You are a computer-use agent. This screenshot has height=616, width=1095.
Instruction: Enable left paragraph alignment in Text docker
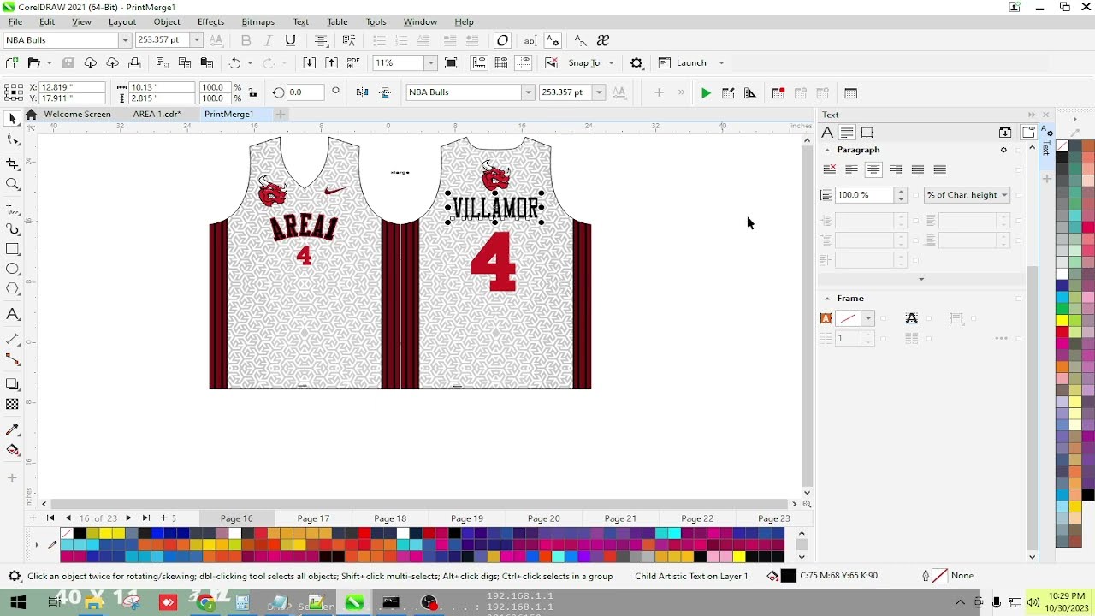tap(851, 170)
